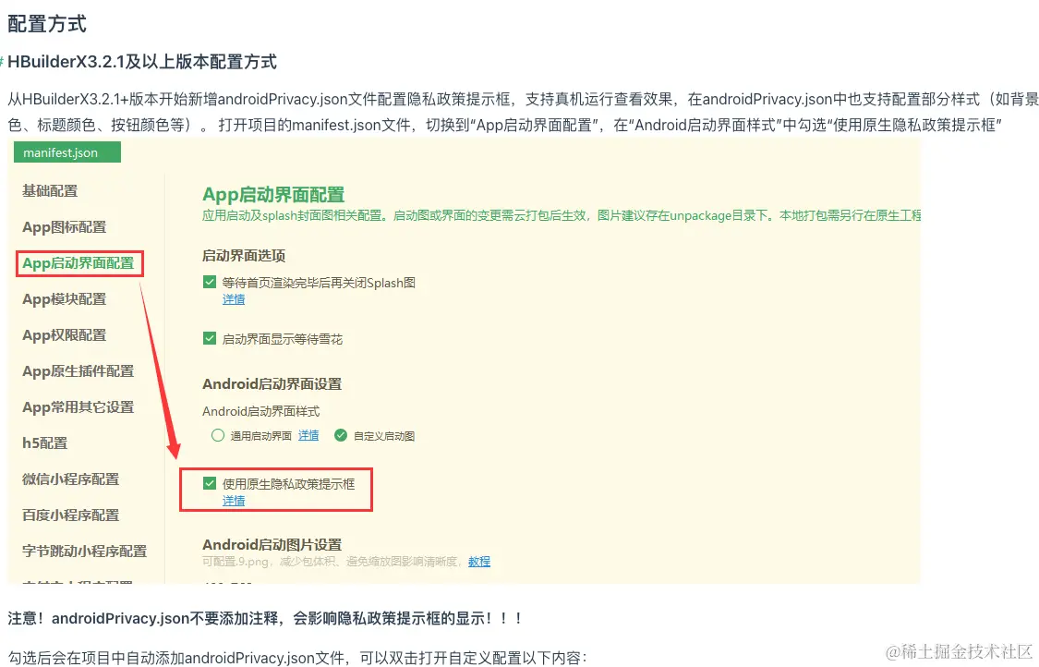The image size is (1039, 667).
Task: Click the 配置方式 page heading
Action: coord(47,24)
